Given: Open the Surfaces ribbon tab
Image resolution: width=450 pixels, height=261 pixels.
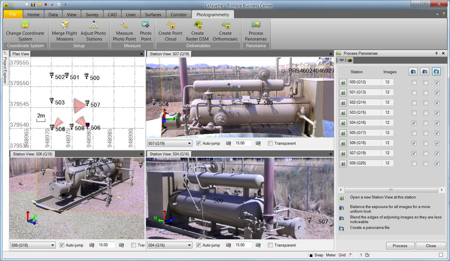Looking at the screenshot, I should point(153,15).
